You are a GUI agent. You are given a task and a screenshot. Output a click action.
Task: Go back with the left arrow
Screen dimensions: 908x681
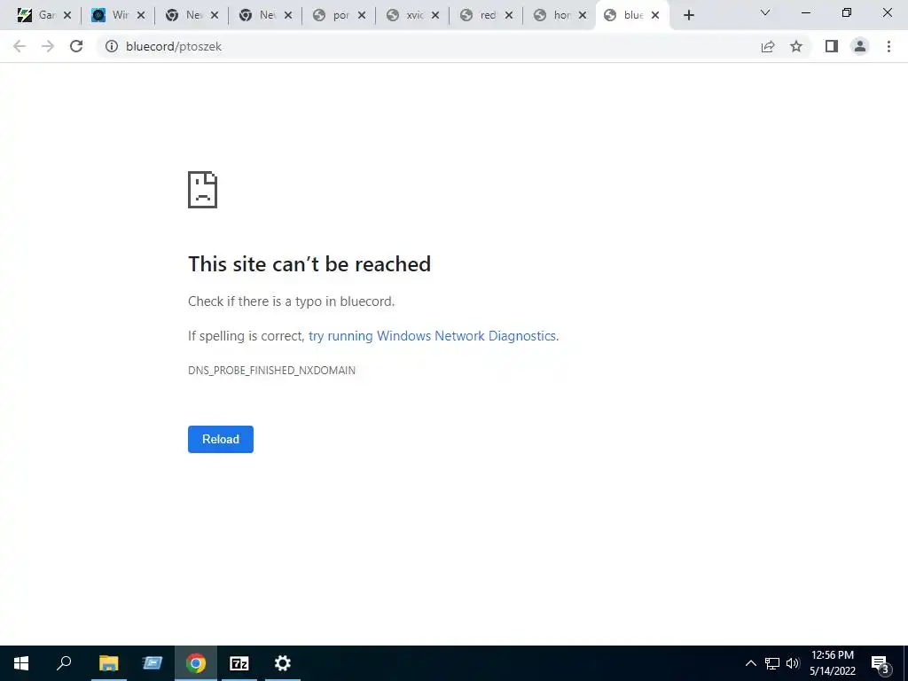(20, 46)
